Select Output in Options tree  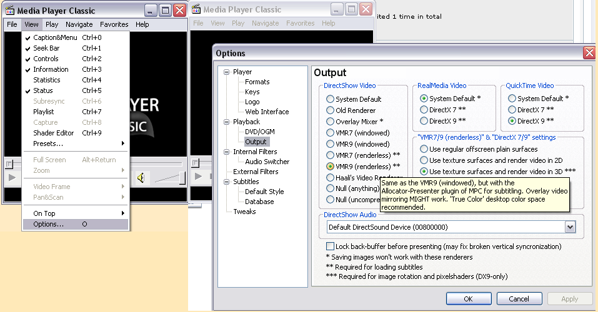tap(256, 142)
